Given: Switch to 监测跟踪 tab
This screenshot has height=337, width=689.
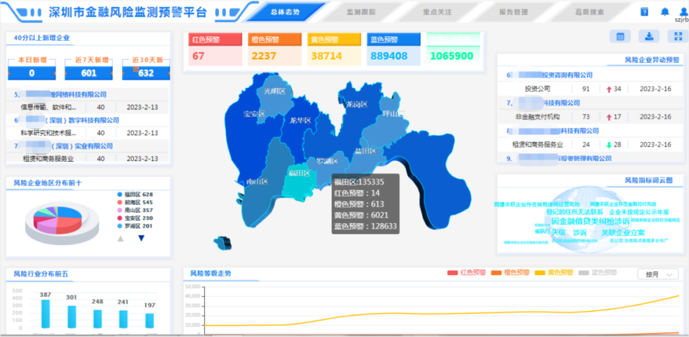Looking at the screenshot, I should (360, 12).
